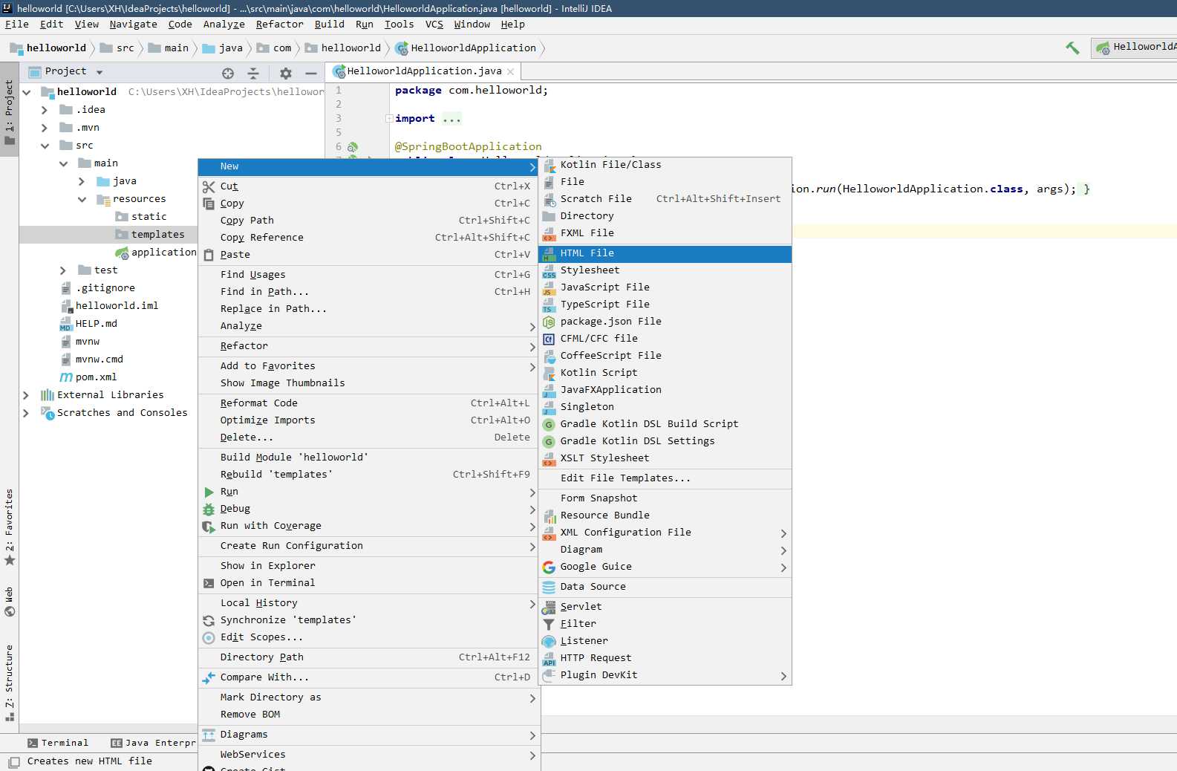Click the Open in Terminal icon
Viewport: 1177px width, 771px height.
click(x=209, y=583)
